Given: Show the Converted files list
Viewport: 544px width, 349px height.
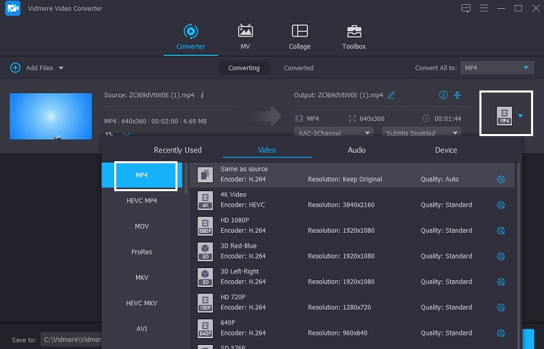Looking at the screenshot, I should pyautogui.click(x=299, y=68).
